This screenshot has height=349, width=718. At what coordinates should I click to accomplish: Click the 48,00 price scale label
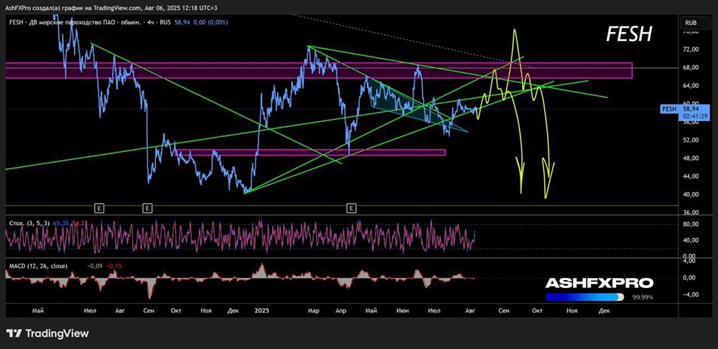[x=691, y=158]
